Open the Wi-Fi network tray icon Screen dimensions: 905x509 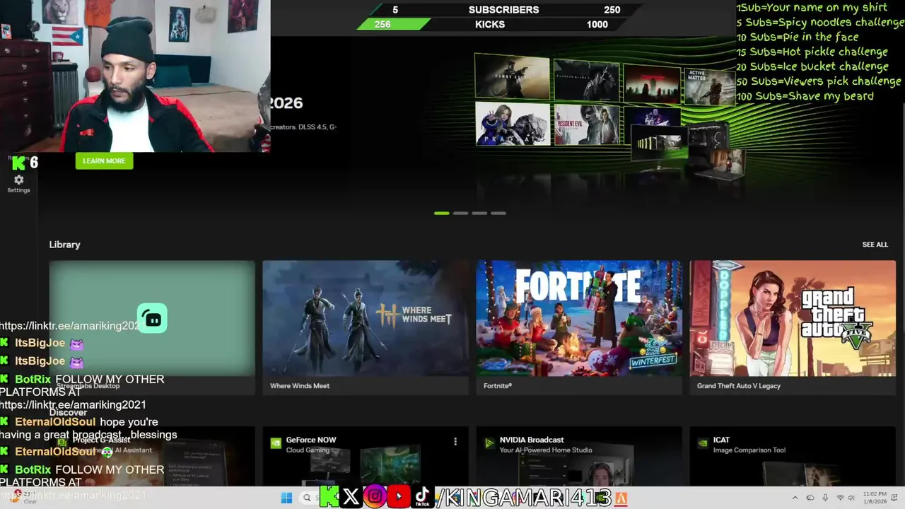tap(841, 498)
